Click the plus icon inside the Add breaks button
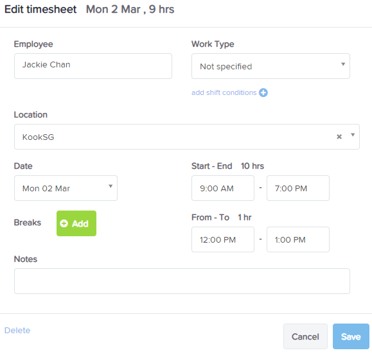The image size is (372, 355). click(x=64, y=223)
